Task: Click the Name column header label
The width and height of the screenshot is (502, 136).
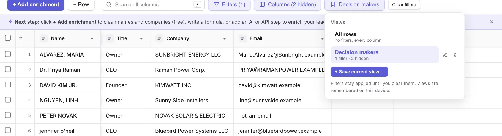Action: (x=58, y=38)
